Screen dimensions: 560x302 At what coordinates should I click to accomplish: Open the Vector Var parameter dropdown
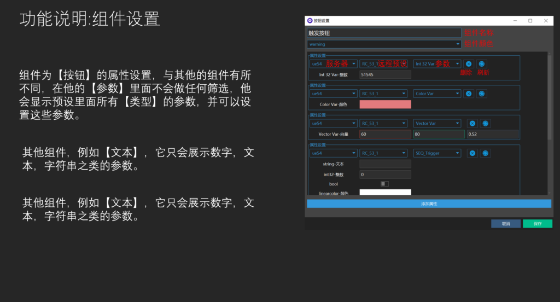pos(437,123)
